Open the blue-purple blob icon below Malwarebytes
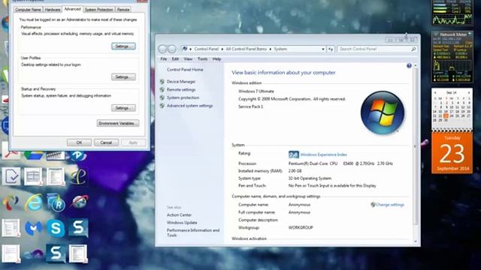Viewport: 481px width, 270px height. [33, 253]
